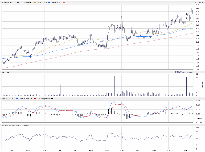Click the Feb marker on the time axis

click(91, 150)
